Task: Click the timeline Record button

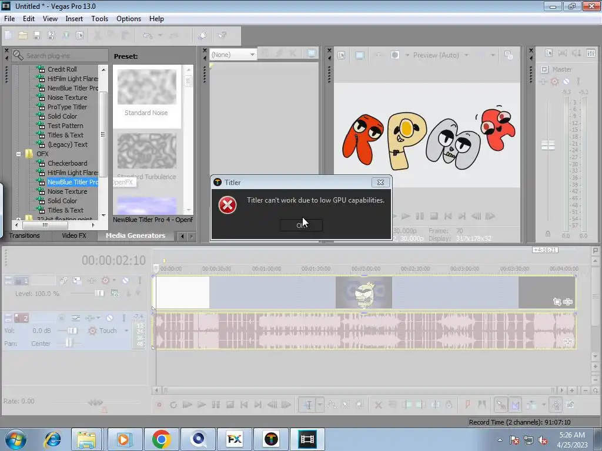Action: [159, 405]
